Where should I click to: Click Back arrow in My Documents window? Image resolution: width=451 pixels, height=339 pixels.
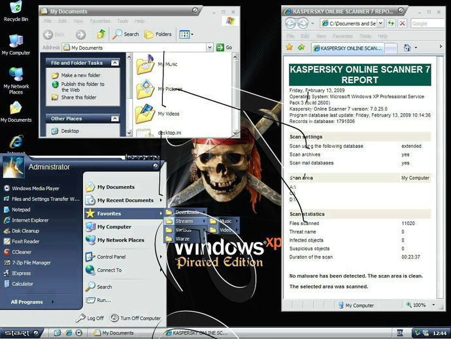(x=54, y=35)
